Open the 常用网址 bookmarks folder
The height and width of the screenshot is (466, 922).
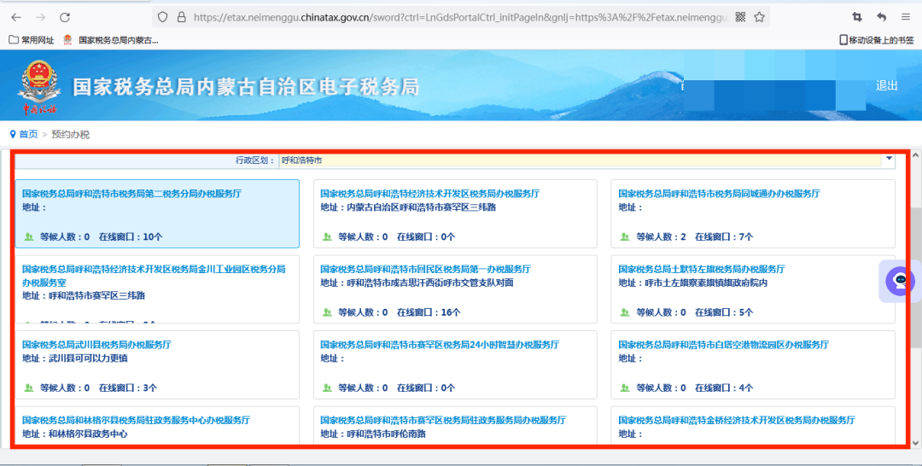(x=32, y=40)
